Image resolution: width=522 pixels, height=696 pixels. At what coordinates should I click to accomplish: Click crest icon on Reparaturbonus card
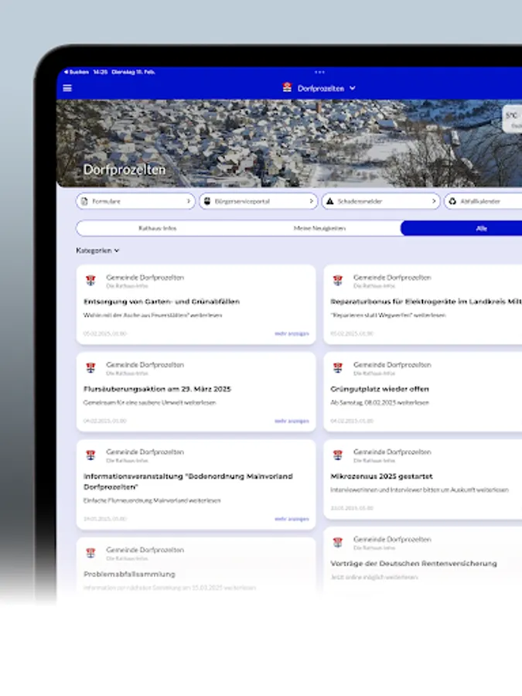[x=338, y=281]
